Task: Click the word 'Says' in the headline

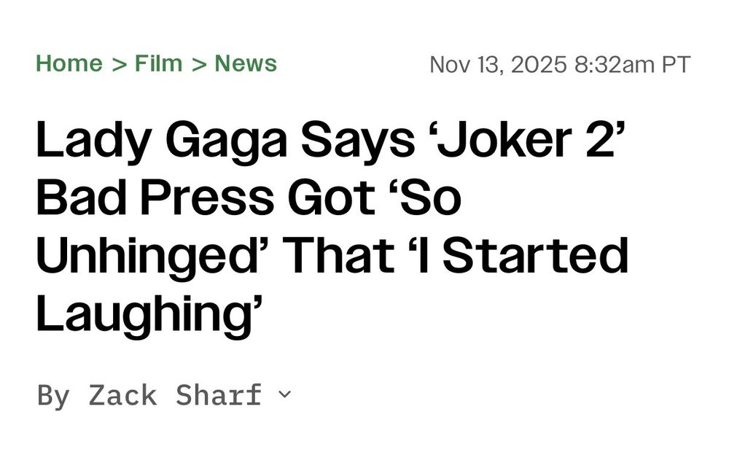Action: pyautogui.click(x=357, y=141)
